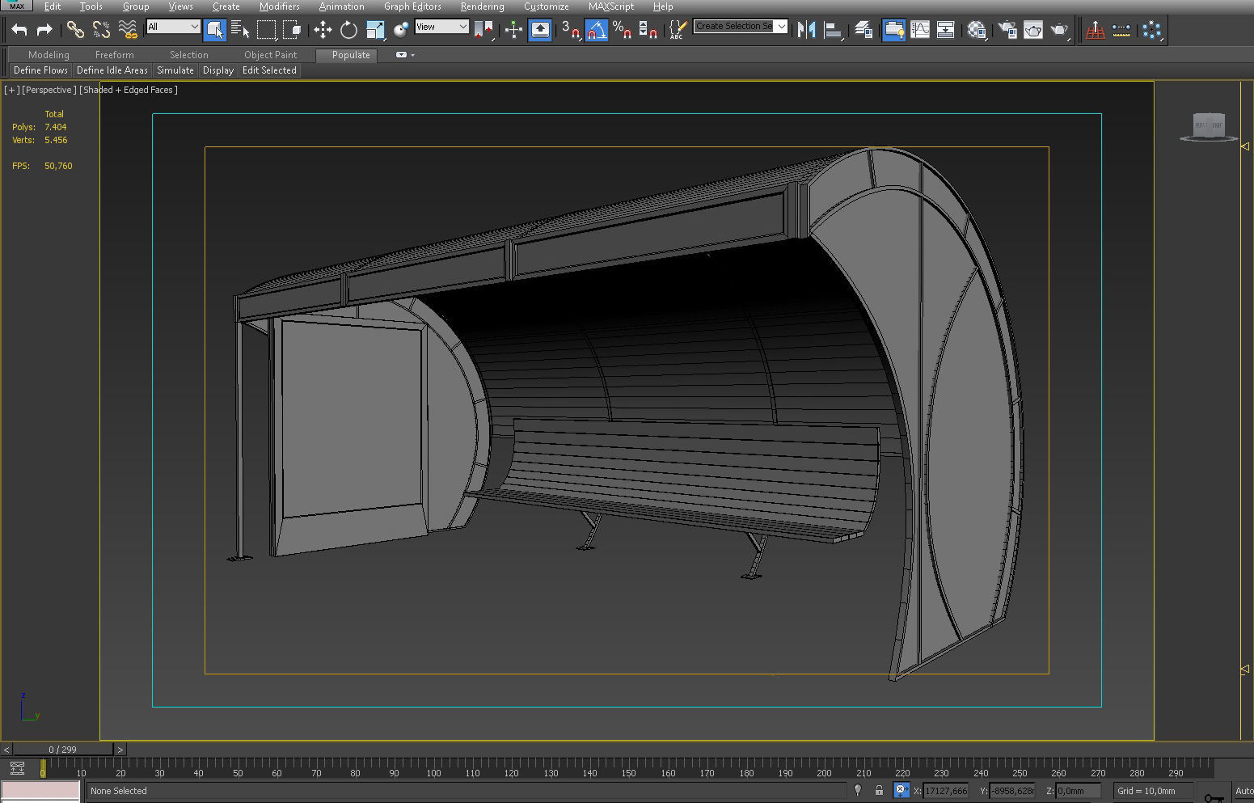Open the [Perspective] viewport view menu
1254x803 pixels.
pyautogui.click(x=49, y=90)
